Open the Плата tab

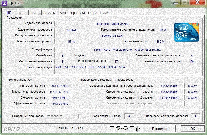(35, 13)
